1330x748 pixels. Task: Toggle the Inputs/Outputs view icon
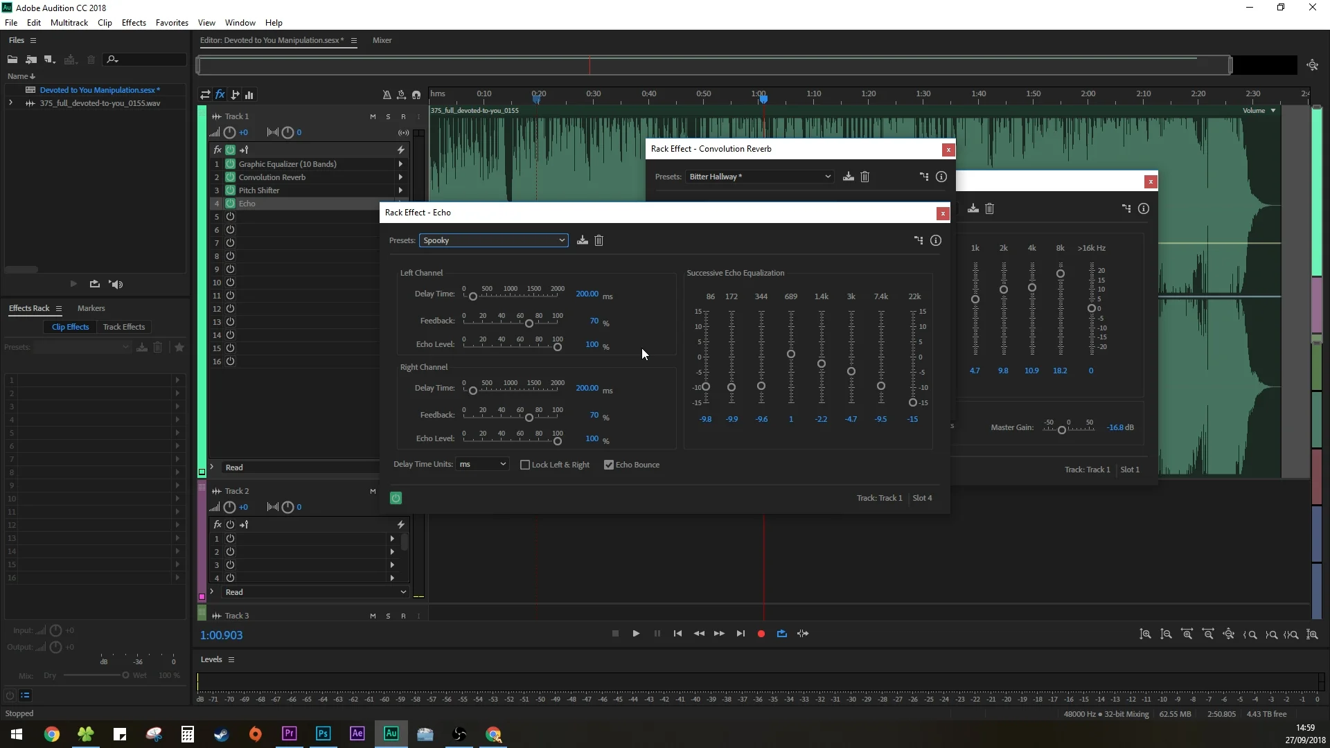click(205, 95)
